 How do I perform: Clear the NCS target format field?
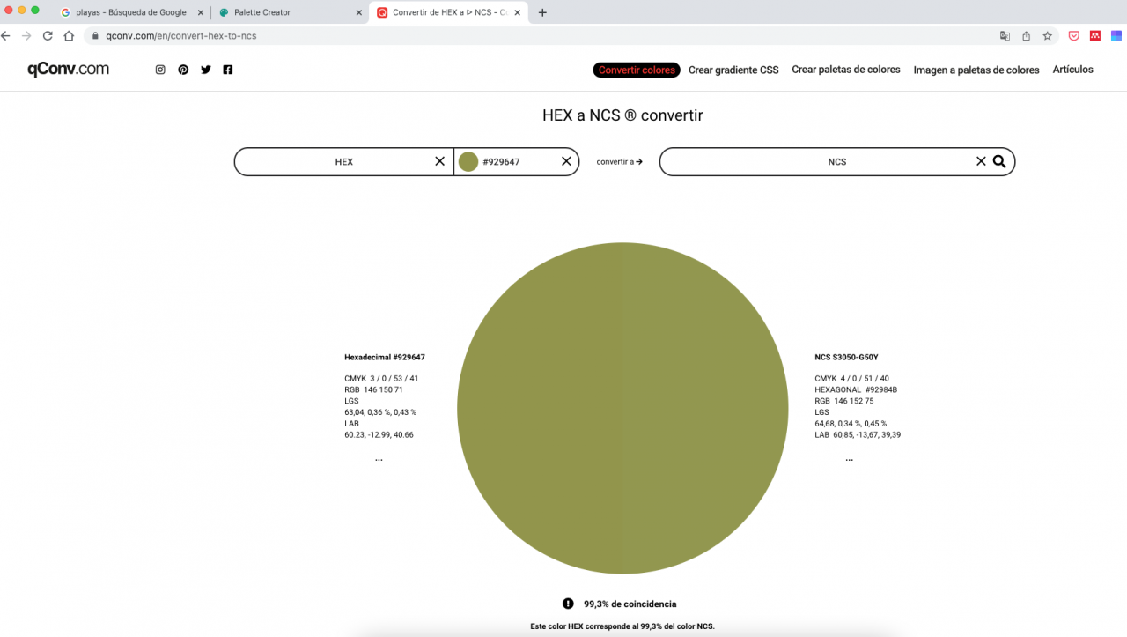pyautogui.click(x=981, y=161)
